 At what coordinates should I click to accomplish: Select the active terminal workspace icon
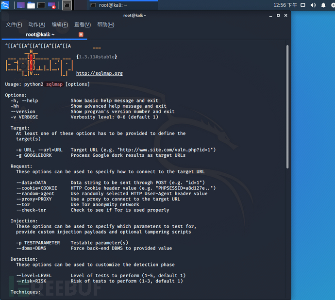point(67,5)
